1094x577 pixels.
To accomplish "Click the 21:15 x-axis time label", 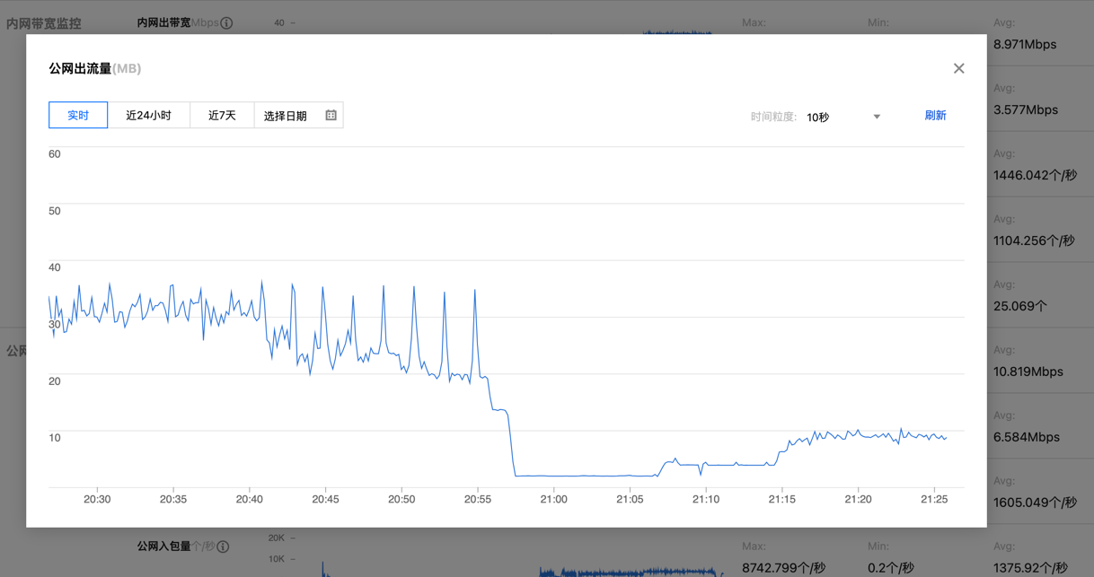I will click(782, 499).
